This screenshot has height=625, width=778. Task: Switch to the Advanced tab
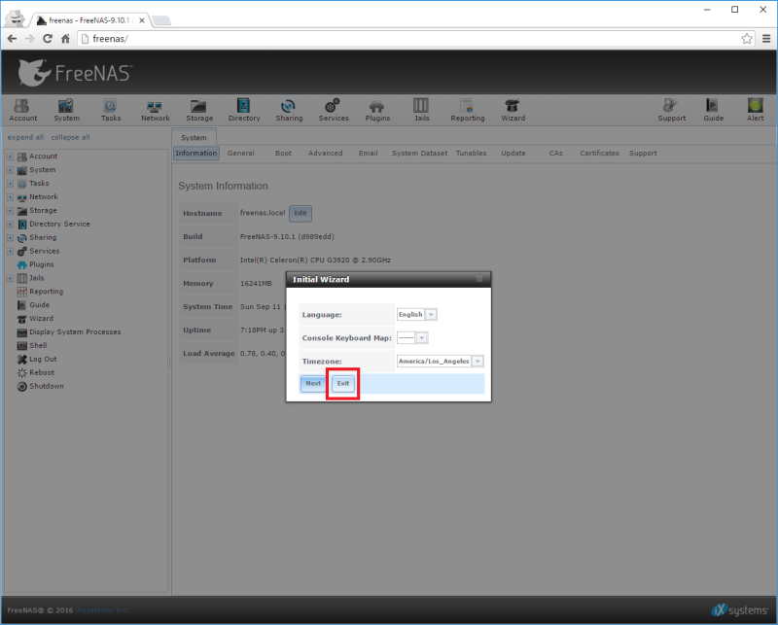[x=325, y=154]
